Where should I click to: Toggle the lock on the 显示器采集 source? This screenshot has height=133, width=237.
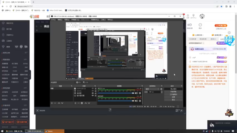pyautogui.click(x=95, y=95)
